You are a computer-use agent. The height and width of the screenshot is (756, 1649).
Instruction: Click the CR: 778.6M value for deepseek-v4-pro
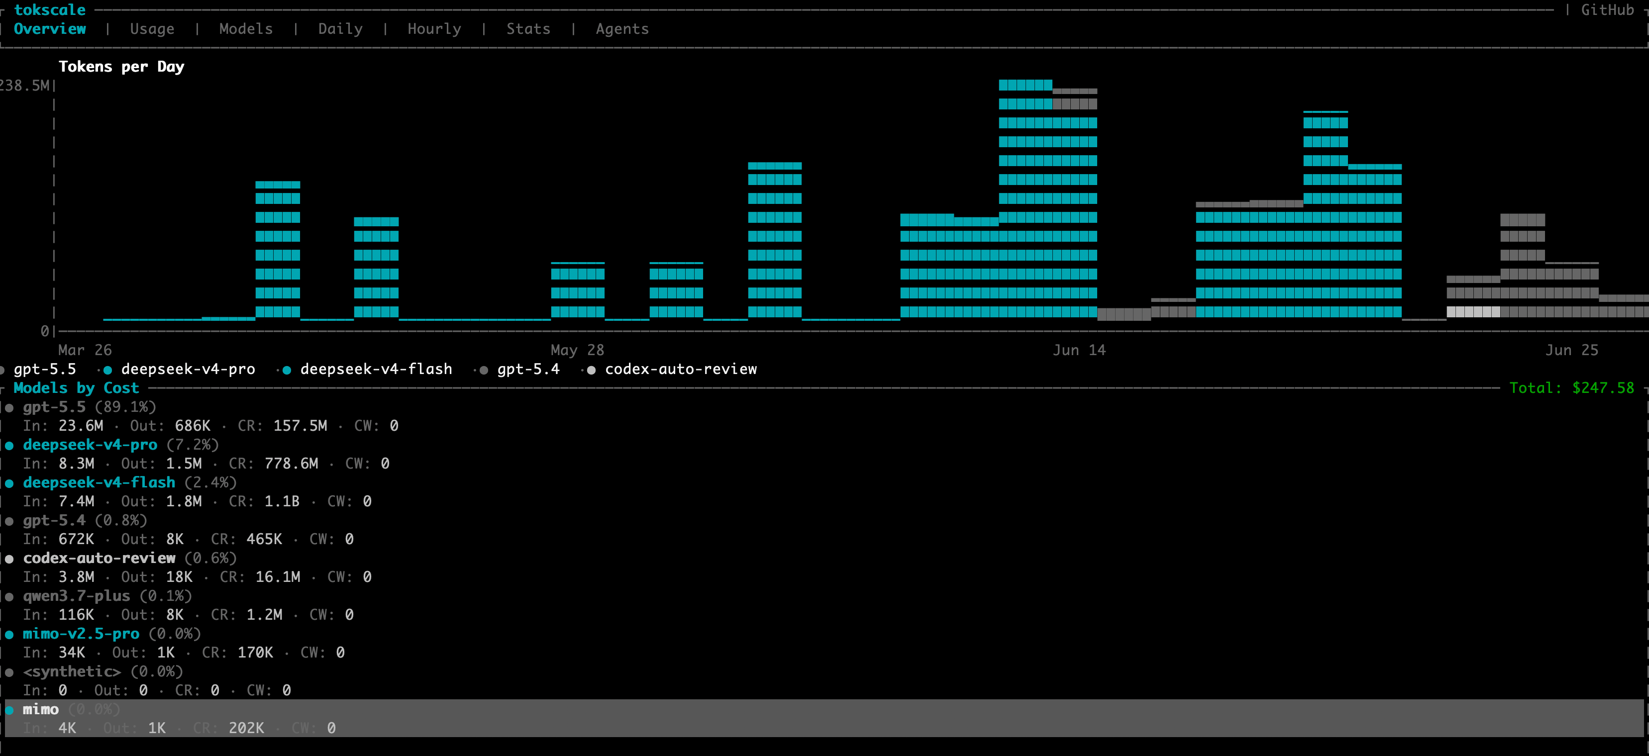tap(273, 464)
